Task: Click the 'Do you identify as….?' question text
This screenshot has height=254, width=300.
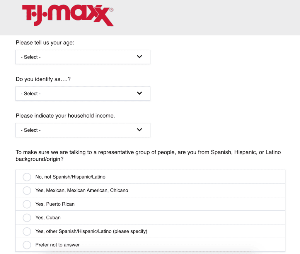Action: click(43, 79)
